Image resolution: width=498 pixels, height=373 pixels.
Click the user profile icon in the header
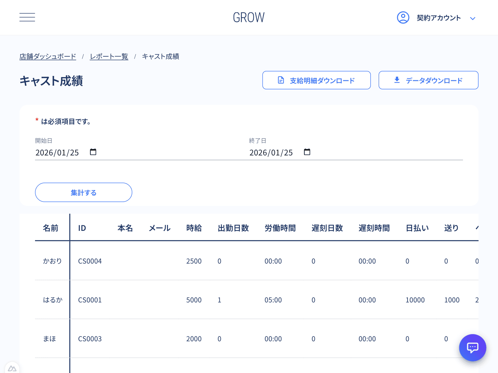point(403,17)
